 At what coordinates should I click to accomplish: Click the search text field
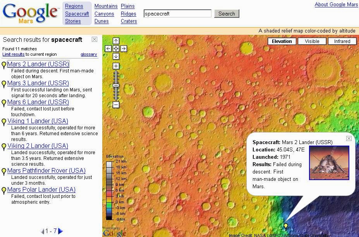point(177,14)
